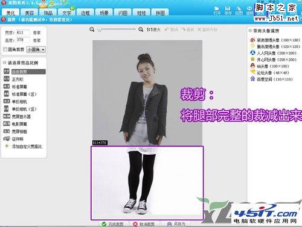Enable the 圆角裁剪 checkbox
Viewport: 302px width, 227px height.
(x=5, y=49)
